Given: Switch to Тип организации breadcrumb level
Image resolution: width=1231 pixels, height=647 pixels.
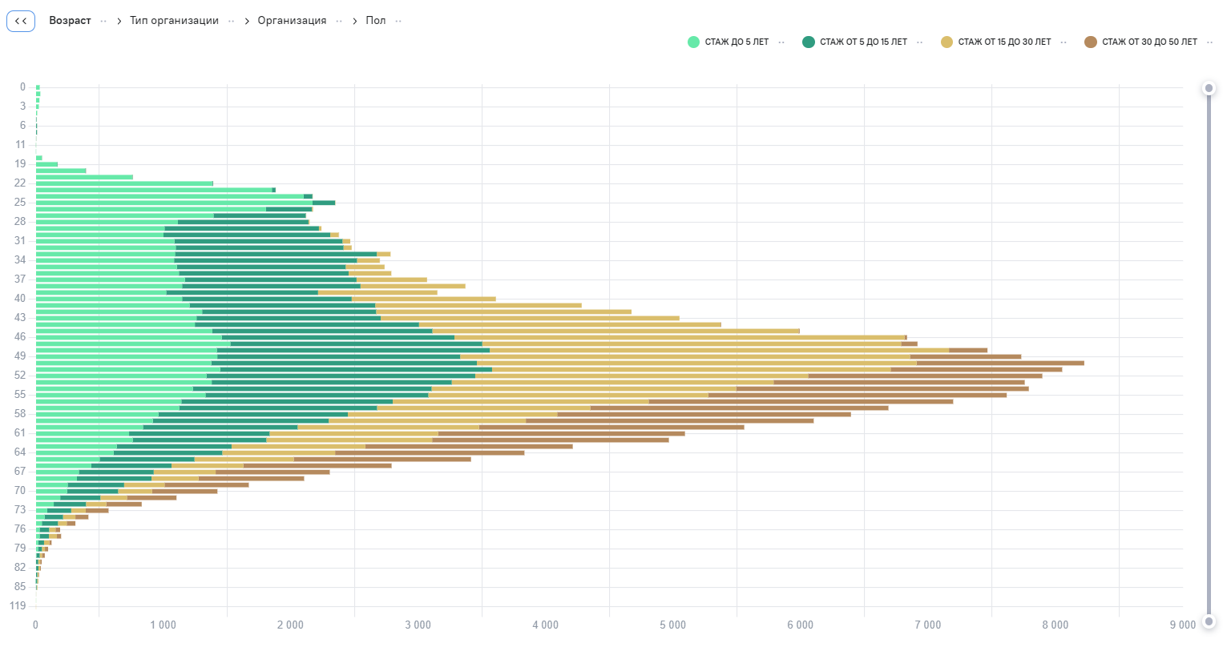Looking at the screenshot, I should 174,21.
